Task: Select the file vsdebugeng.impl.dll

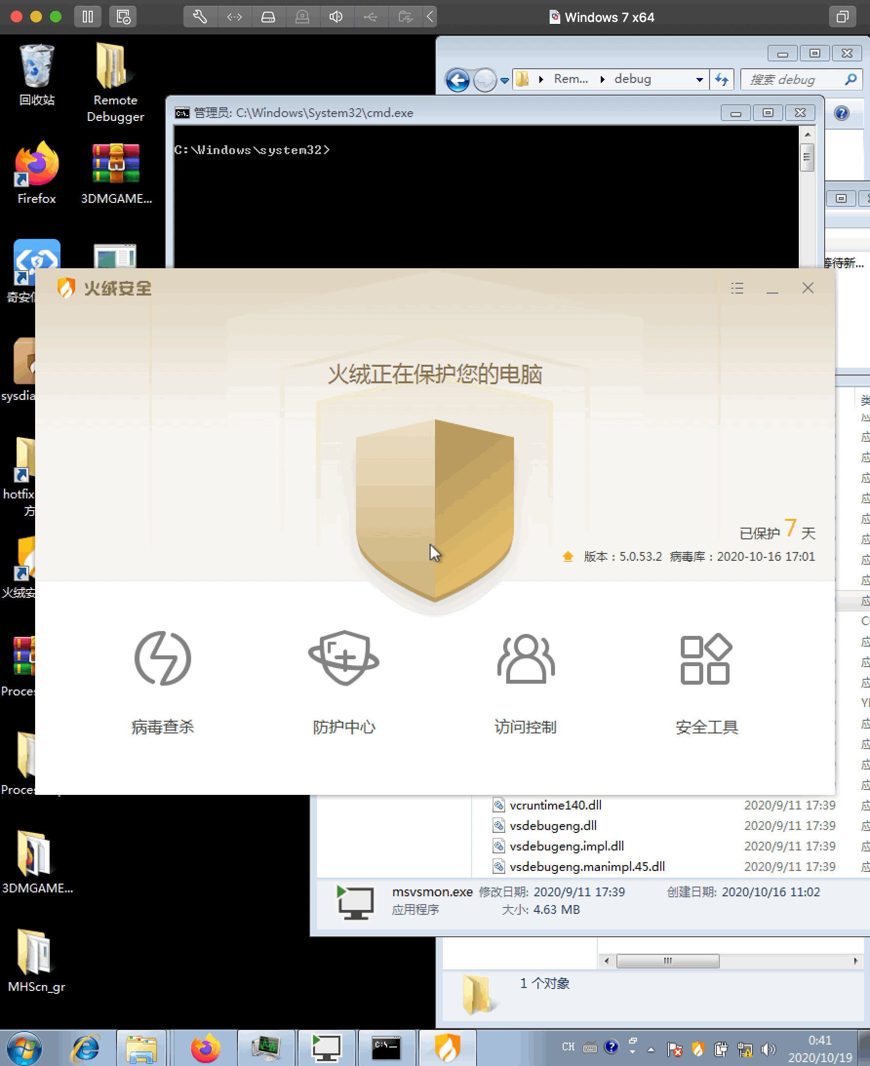Action: [x=566, y=846]
